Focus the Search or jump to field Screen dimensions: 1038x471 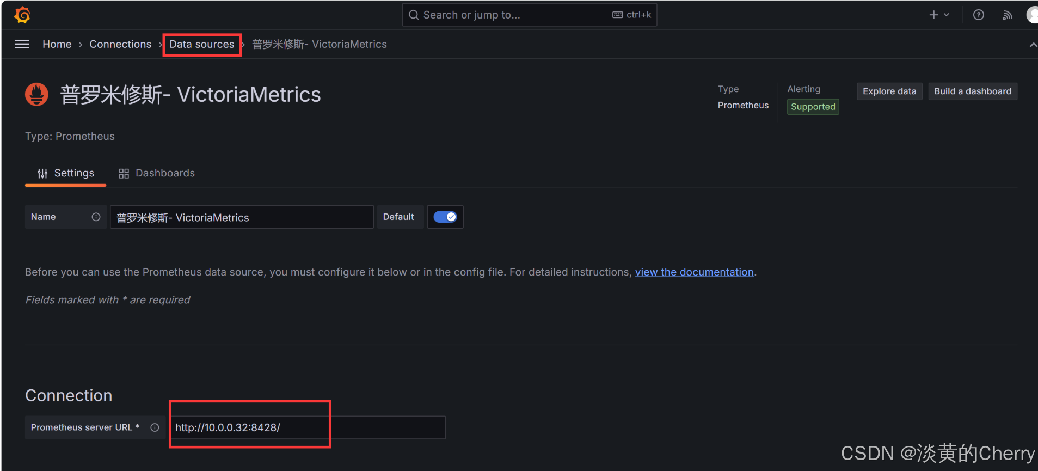coord(529,15)
